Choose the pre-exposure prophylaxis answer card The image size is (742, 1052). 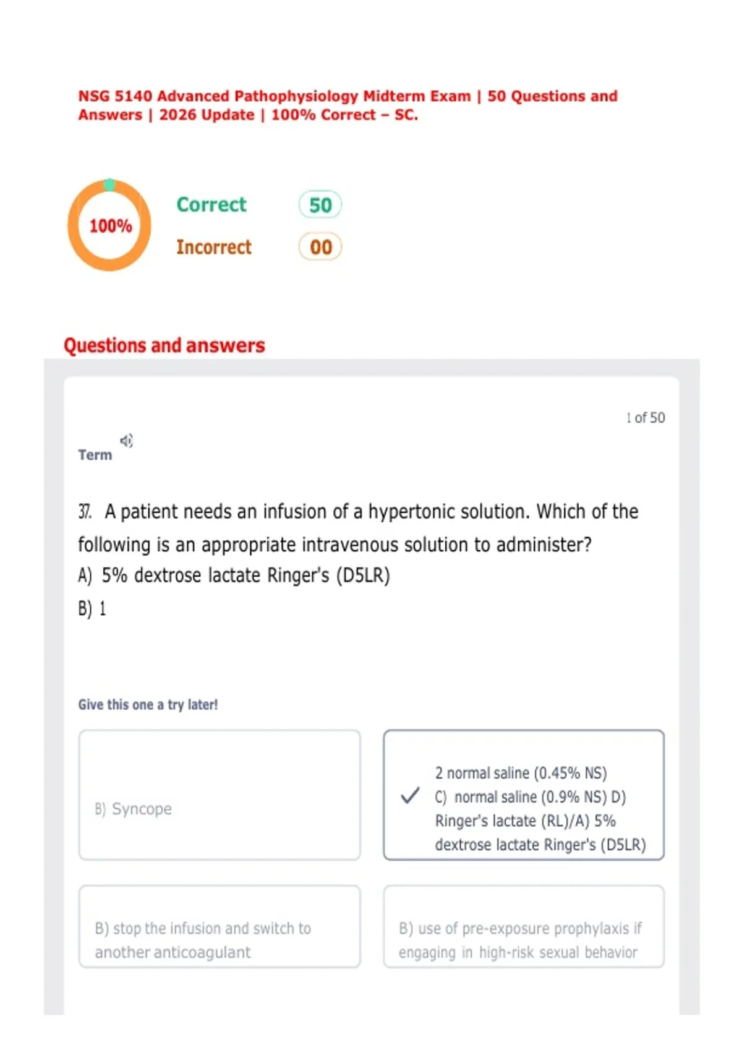tap(524, 926)
